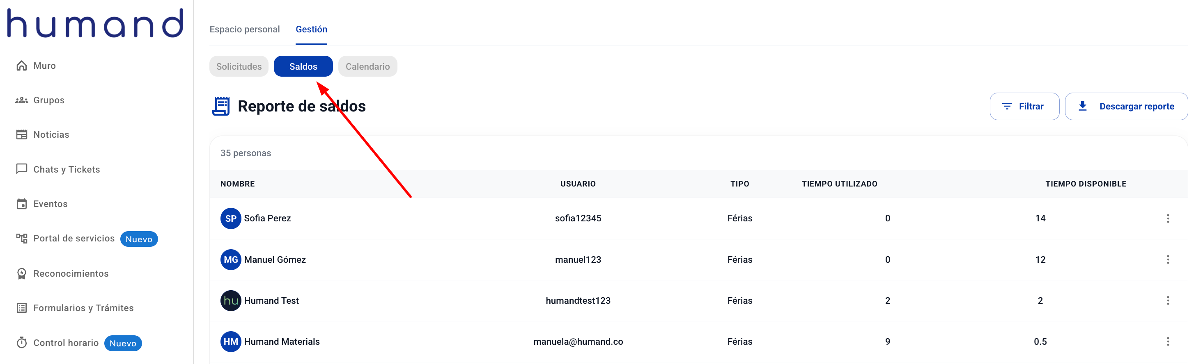Switch to the Calendario tab
This screenshot has width=1203, height=364.
pos(367,67)
